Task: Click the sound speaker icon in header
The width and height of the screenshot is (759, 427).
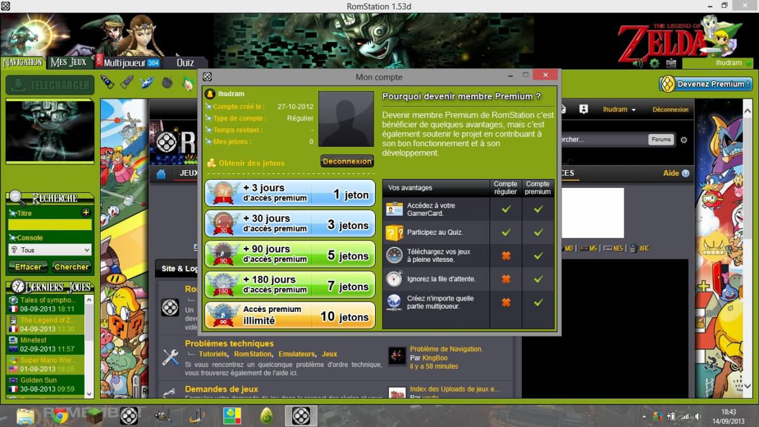Action: pos(638,63)
